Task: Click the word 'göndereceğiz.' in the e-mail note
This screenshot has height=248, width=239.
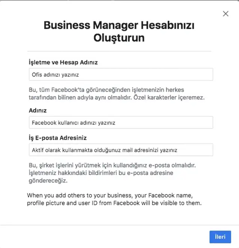Action: [x=48, y=181]
